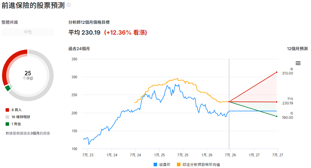The image size is (311, 168).
Task: Toggle the blue 收盘价 legend series
Action: (162, 164)
